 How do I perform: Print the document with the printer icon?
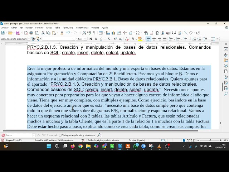pyautogui.click(x=31, y=33)
